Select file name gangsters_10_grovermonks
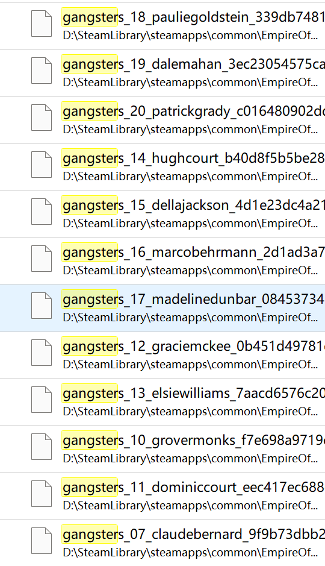This screenshot has height=566, width=325. [x=193, y=441]
